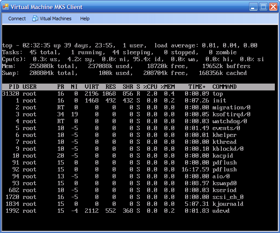Open the Connect menu
The image size is (280, 233).
click(x=17, y=19)
